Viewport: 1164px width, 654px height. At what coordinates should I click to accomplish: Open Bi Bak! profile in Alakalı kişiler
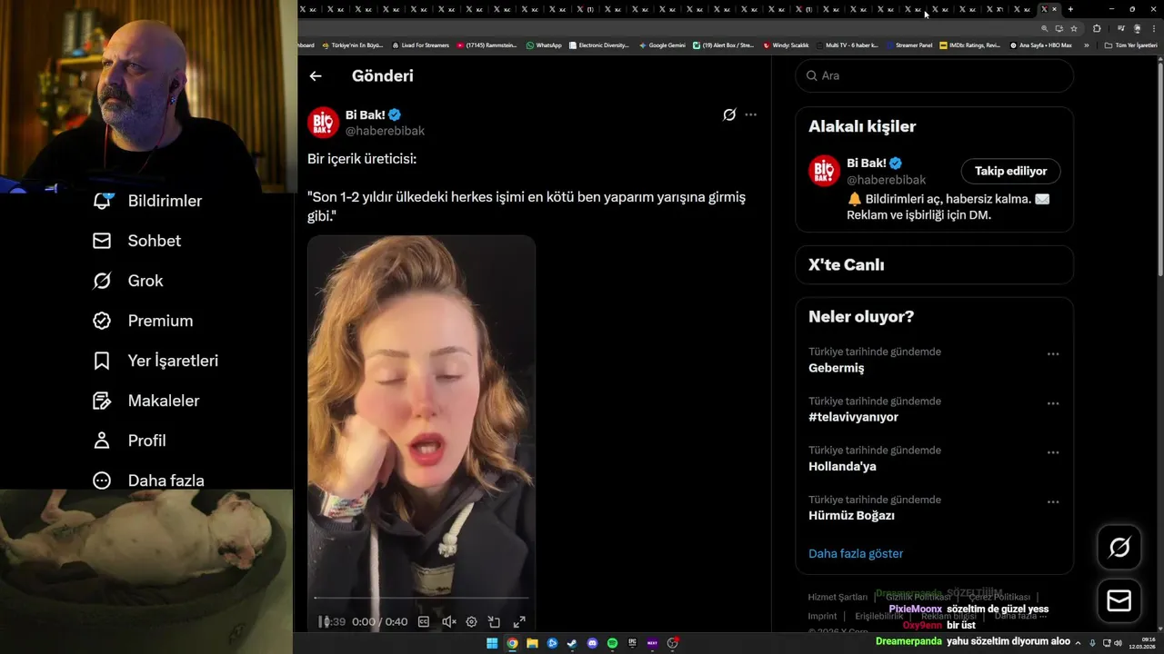868,163
